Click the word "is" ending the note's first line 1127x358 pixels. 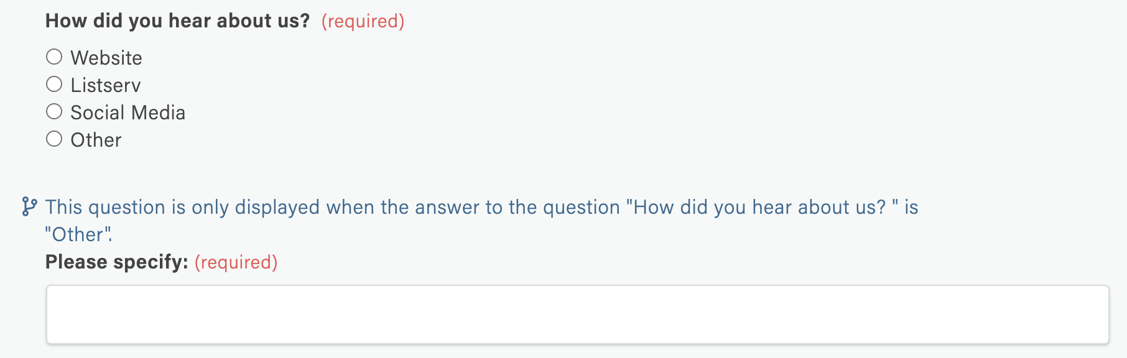point(911,207)
